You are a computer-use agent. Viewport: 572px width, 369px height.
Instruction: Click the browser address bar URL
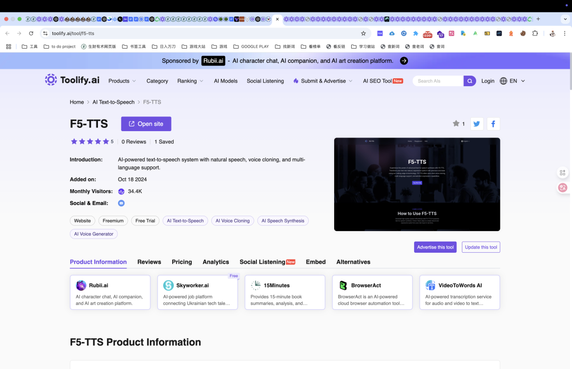[x=73, y=33]
